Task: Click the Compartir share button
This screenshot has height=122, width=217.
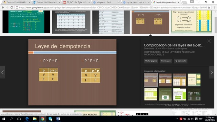Action: click(181, 61)
